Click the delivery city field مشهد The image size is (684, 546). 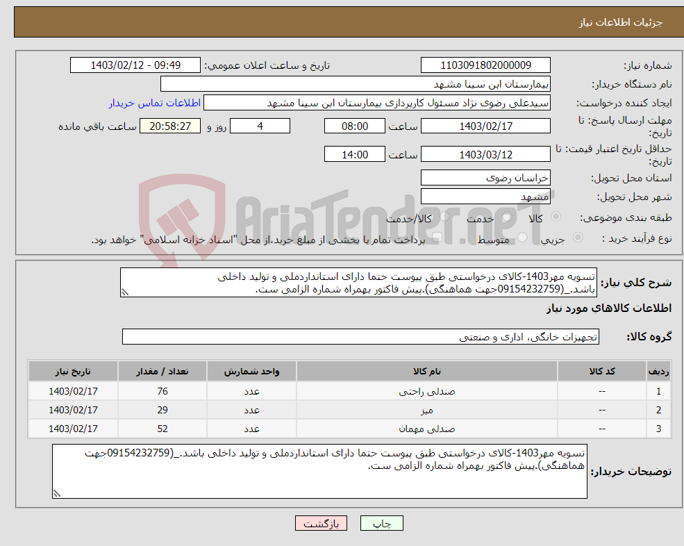tap(485, 197)
